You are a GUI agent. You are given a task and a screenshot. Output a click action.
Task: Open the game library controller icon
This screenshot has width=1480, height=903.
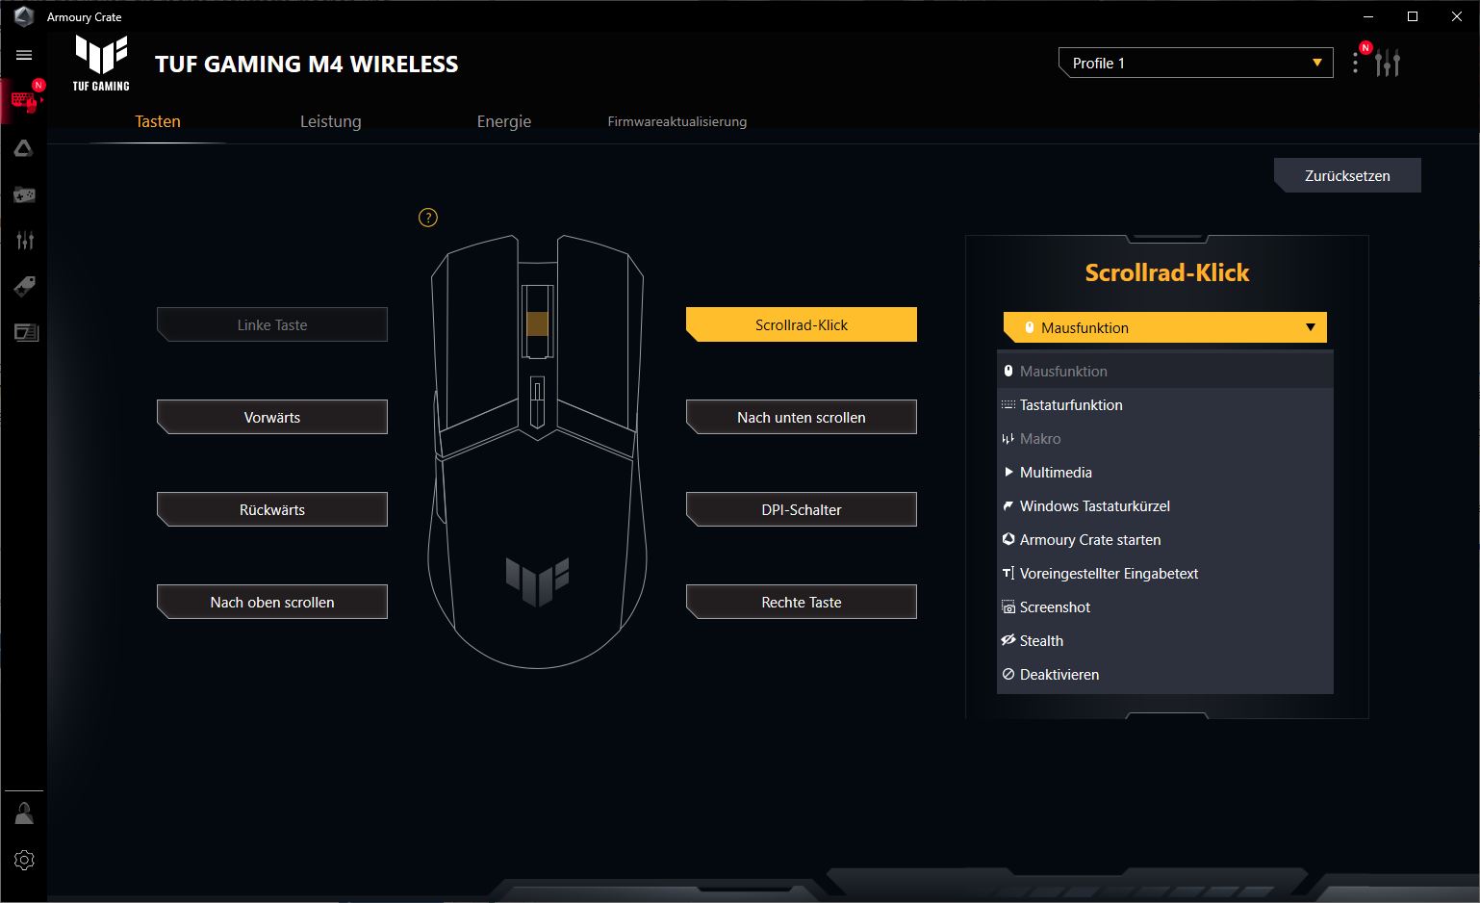coord(24,194)
